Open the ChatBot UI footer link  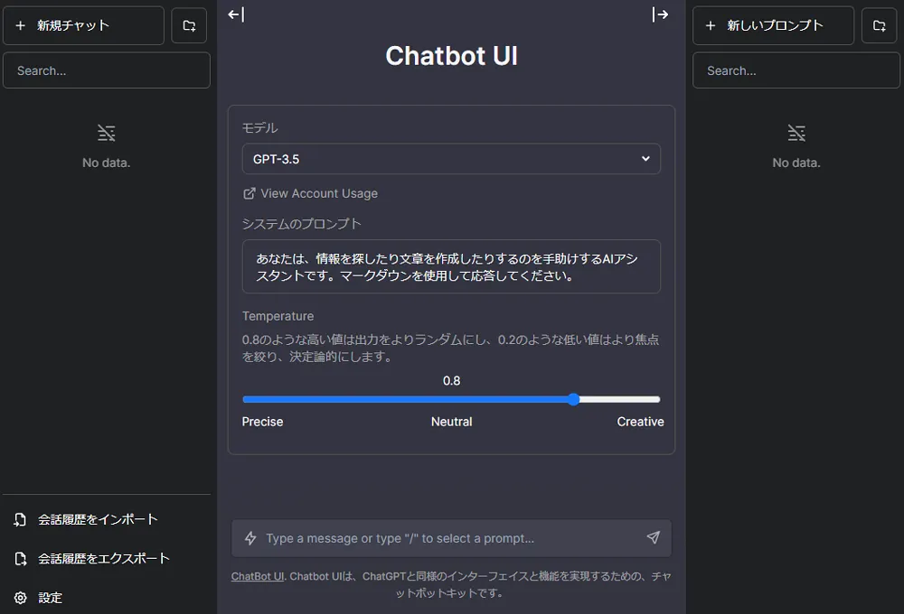pos(258,576)
